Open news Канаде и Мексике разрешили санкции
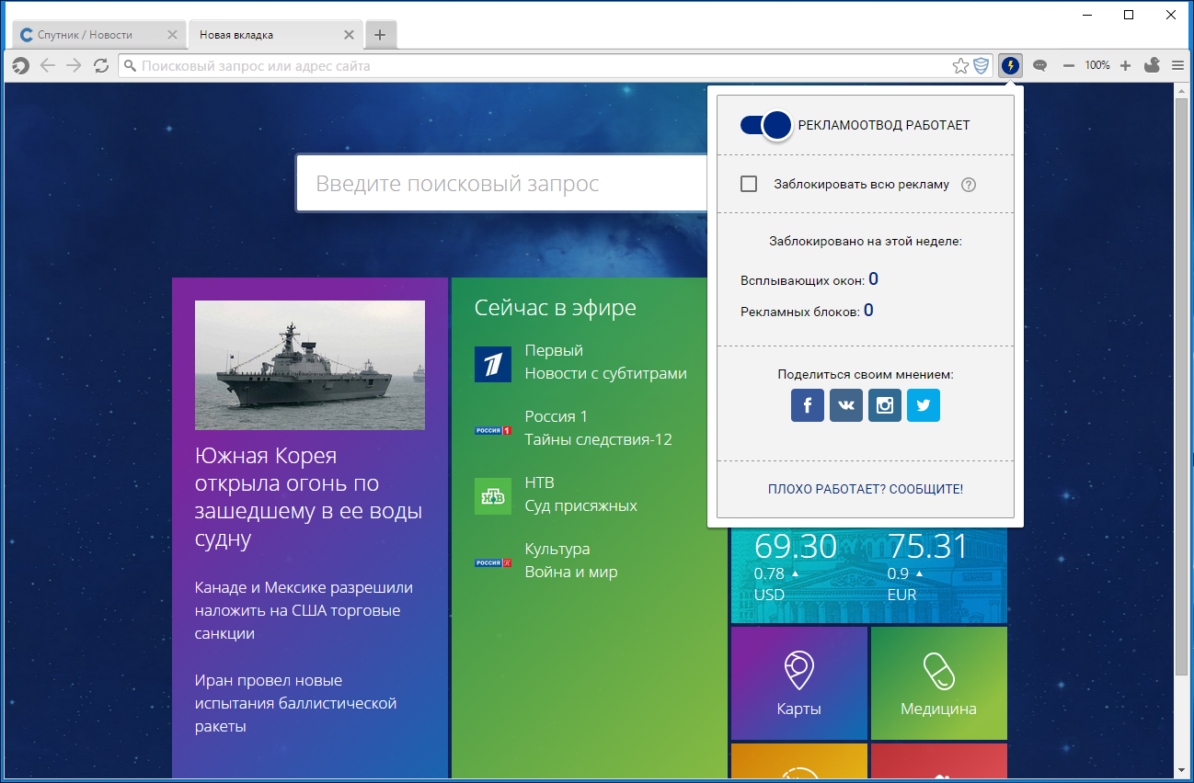Screen dimensions: 1194x783 click(304, 610)
